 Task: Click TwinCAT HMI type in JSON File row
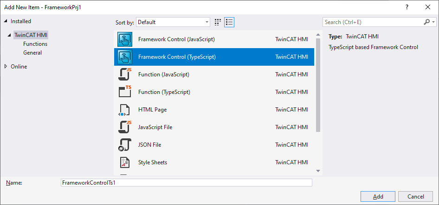pyautogui.click(x=292, y=145)
